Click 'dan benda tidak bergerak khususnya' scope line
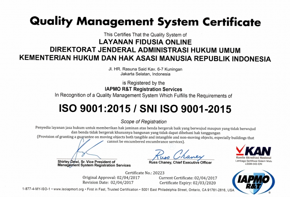The width and height of the screenshot is (290, 197). pos(146,132)
